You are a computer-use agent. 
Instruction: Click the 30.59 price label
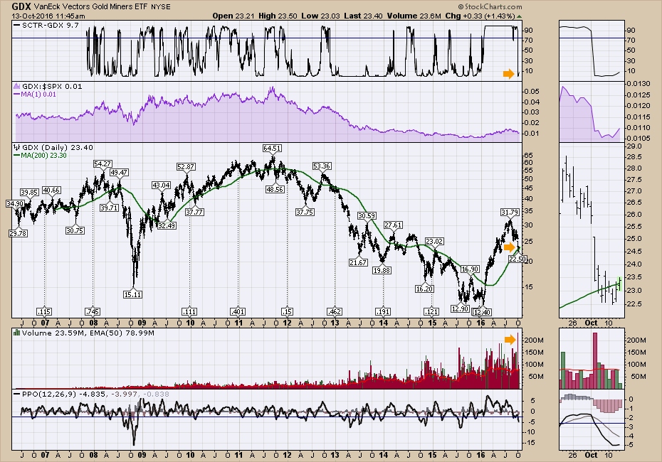367,216
